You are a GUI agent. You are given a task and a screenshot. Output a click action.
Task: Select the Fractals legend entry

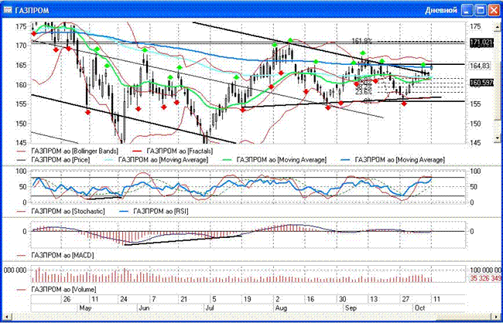(x=173, y=150)
